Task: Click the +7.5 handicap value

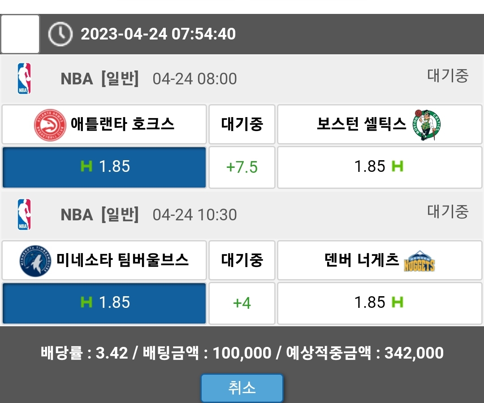Action: coord(242,167)
